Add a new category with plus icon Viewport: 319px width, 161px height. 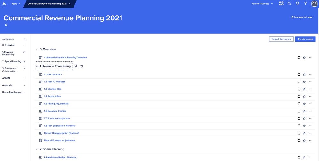(x=25, y=39)
